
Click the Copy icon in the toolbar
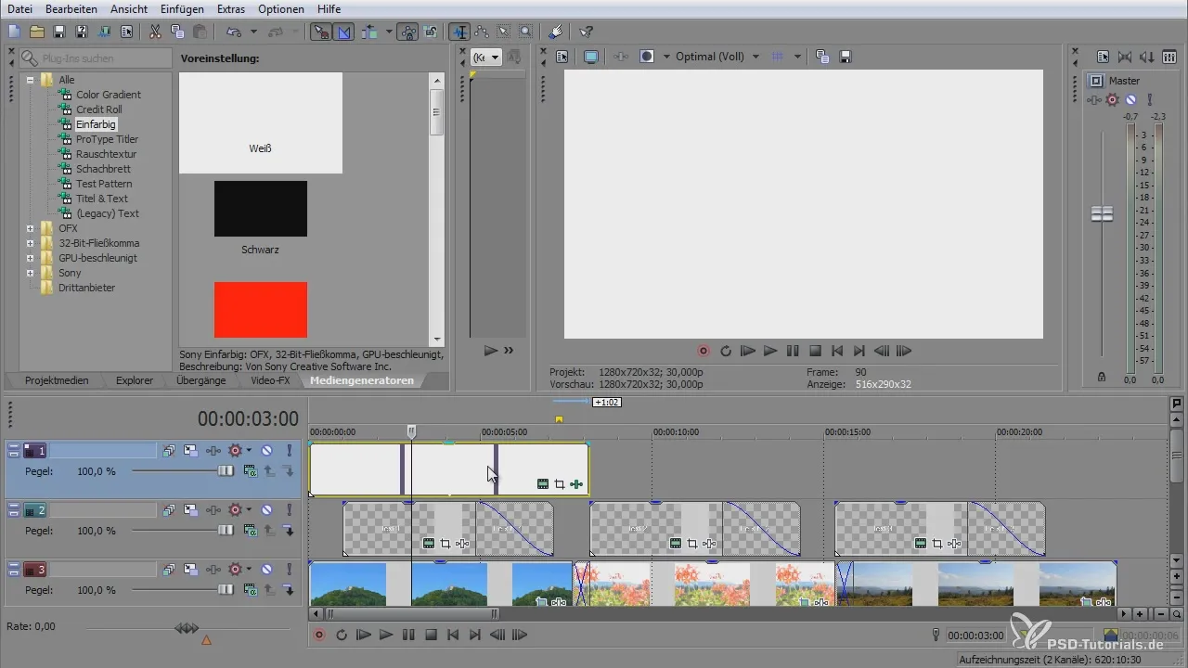coord(177,32)
